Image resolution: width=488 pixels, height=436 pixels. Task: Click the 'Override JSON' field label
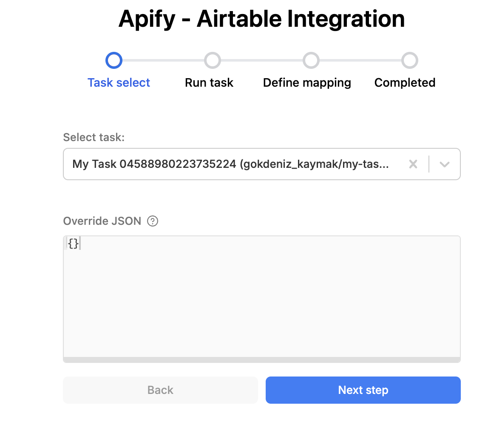(x=102, y=221)
